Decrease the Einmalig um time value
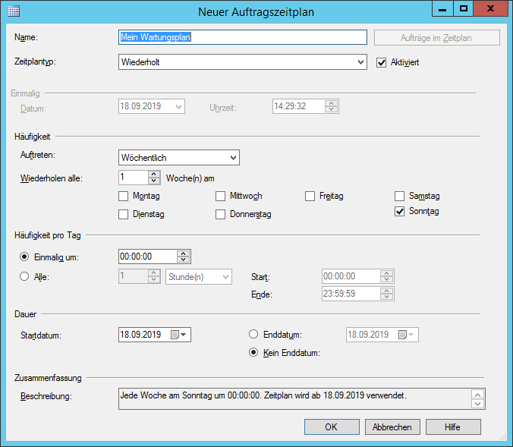This screenshot has height=447, width=513. click(183, 260)
